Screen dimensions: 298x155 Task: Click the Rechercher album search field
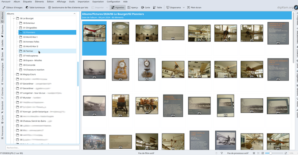click(40, 148)
